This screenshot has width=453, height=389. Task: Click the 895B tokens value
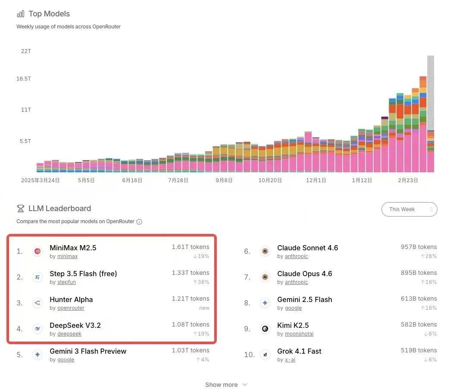click(x=419, y=273)
